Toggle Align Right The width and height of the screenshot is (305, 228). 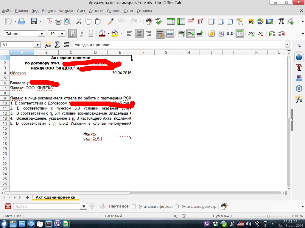149,34
